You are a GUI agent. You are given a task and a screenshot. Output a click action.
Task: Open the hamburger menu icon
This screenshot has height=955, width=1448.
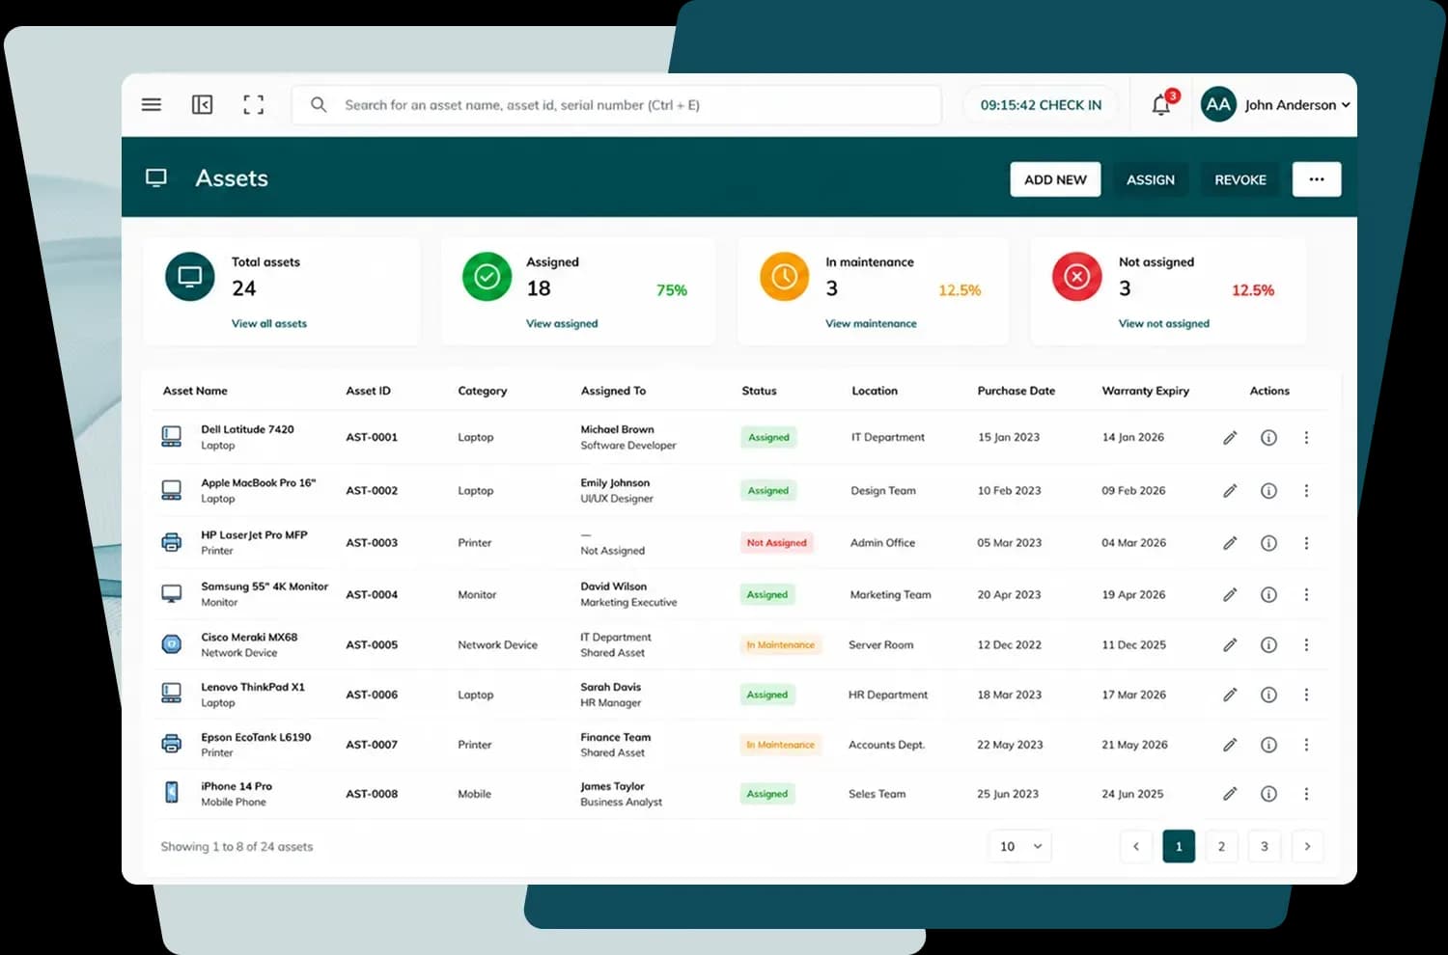[x=152, y=104]
